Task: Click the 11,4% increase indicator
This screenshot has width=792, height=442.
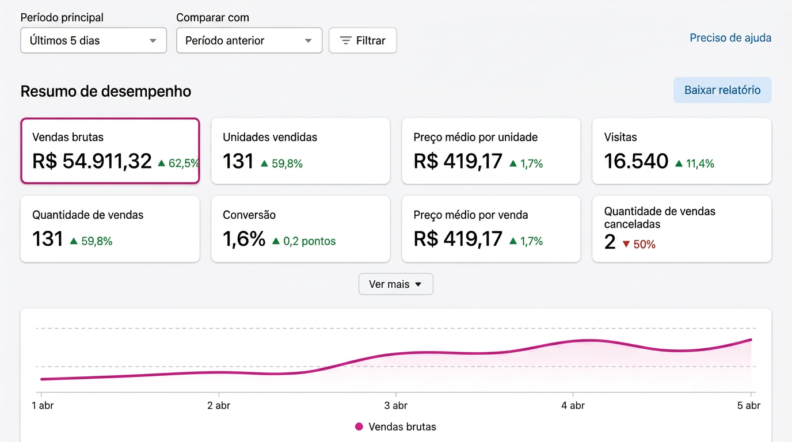Action: pyautogui.click(x=695, y=164)
